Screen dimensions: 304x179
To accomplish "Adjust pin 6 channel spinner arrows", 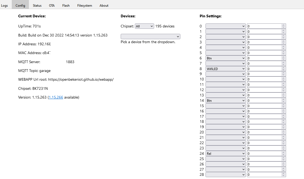I will point(284,58).
